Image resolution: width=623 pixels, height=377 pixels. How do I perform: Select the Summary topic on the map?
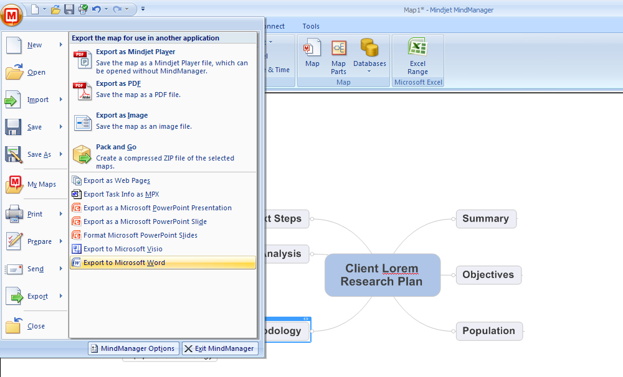[x=485, y=218]
